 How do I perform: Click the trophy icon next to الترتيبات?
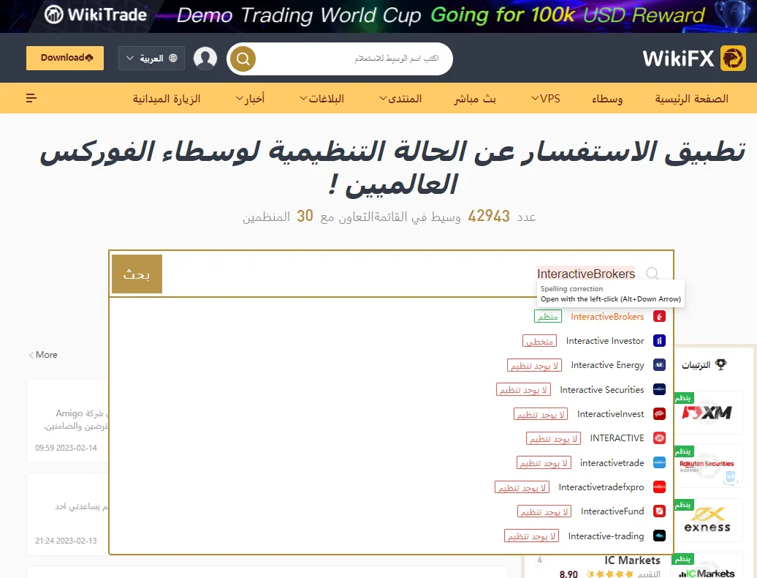pos(720,364)
